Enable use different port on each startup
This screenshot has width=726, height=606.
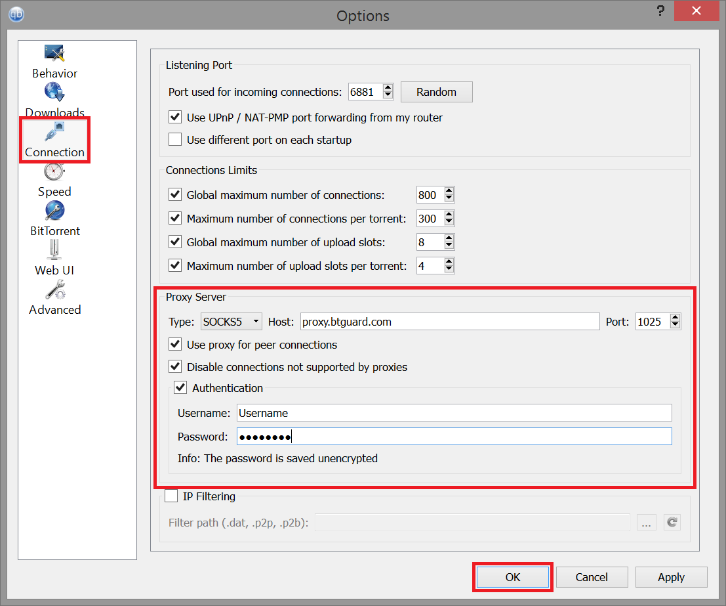[175, 140]
